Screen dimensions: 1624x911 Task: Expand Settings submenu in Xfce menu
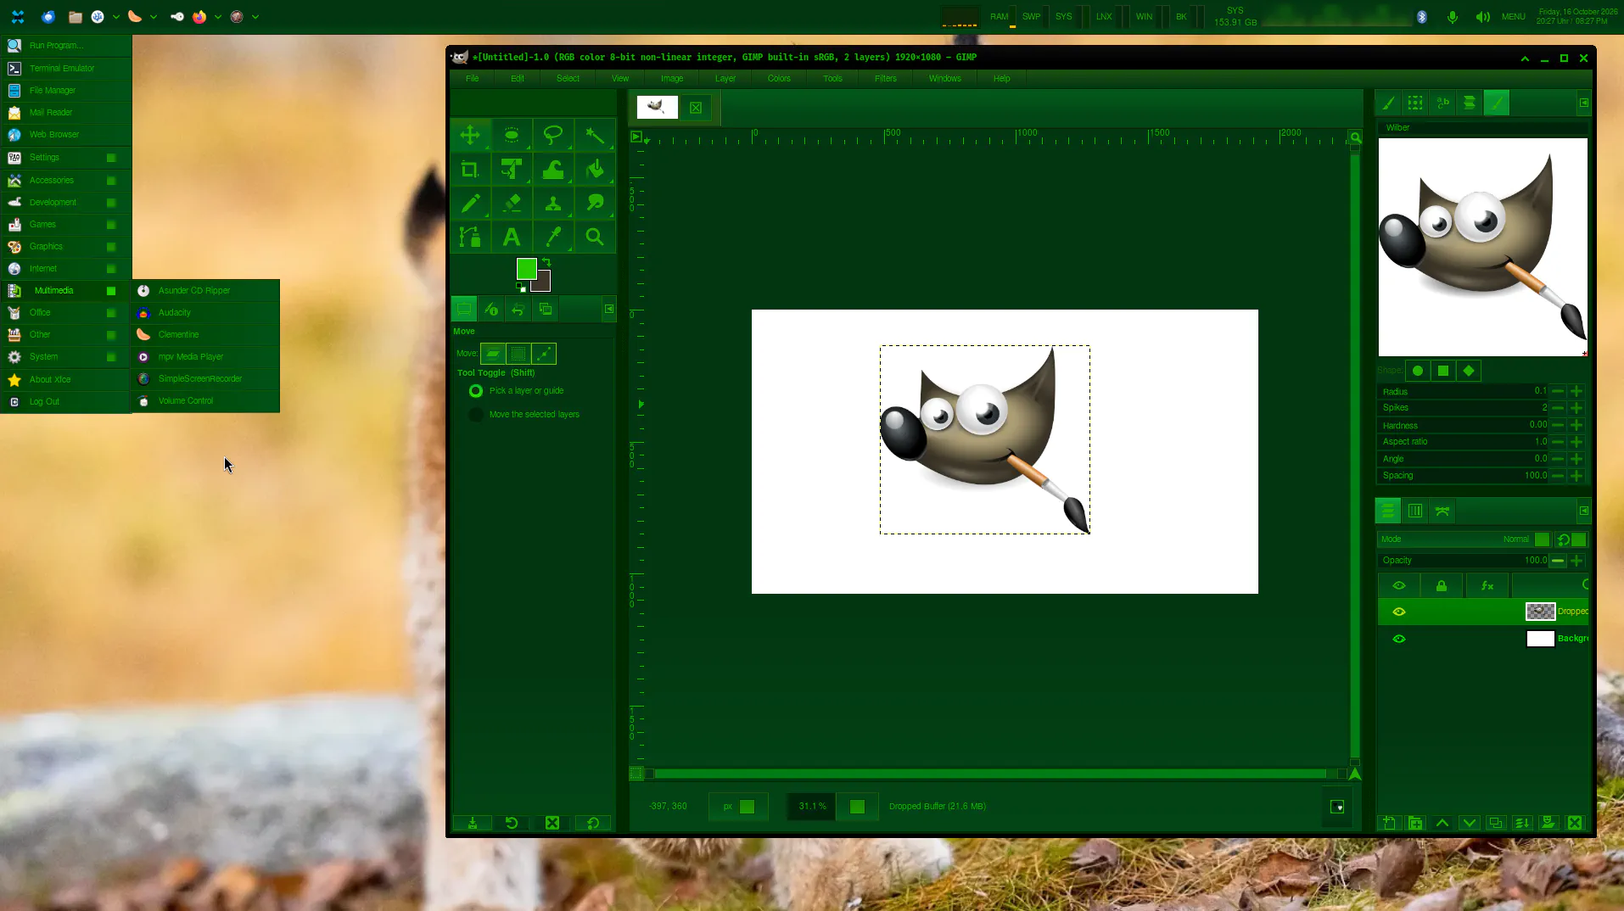coord(66,158)
